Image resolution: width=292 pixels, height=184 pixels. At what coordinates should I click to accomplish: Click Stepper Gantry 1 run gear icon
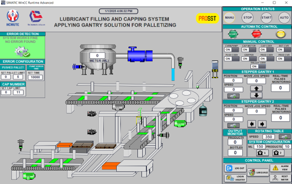click(x=233, y=96)
